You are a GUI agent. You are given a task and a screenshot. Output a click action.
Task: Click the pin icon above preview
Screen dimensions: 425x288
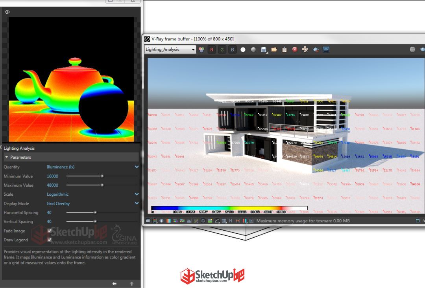pyautogui.click(x=7, y=12)
